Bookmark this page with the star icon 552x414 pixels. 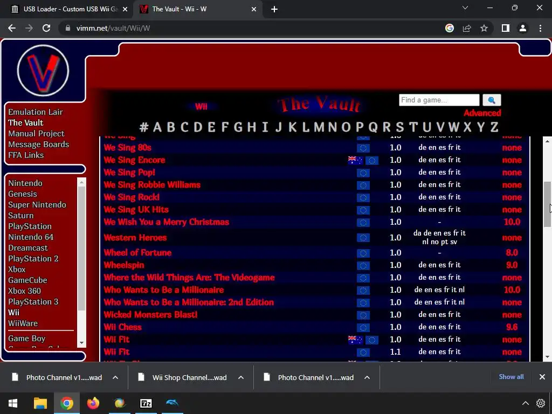tap(484, 28)
